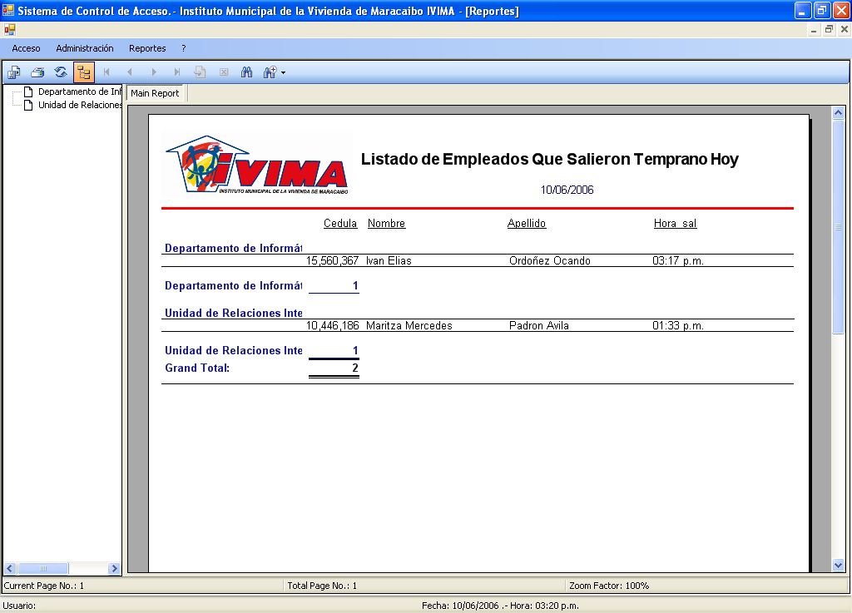The height and width of the screenshot is (613, 852).
Task: Open the Administración menu
Action: (85, 48)
